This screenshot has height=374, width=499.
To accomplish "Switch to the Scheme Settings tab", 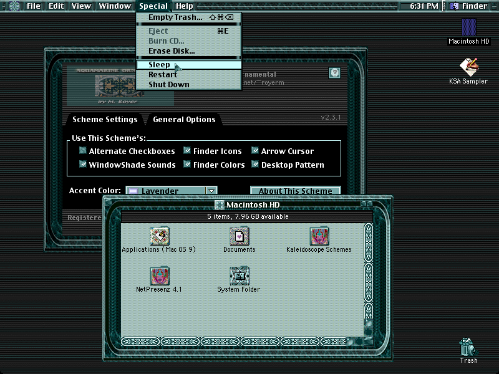I will [105, 119].
